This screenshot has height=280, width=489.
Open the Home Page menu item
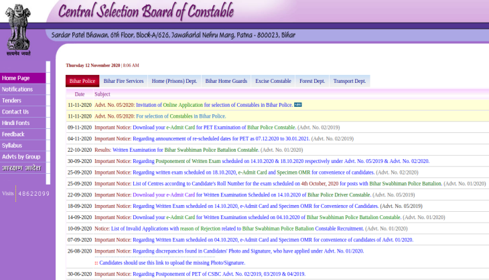pos(23,78)
